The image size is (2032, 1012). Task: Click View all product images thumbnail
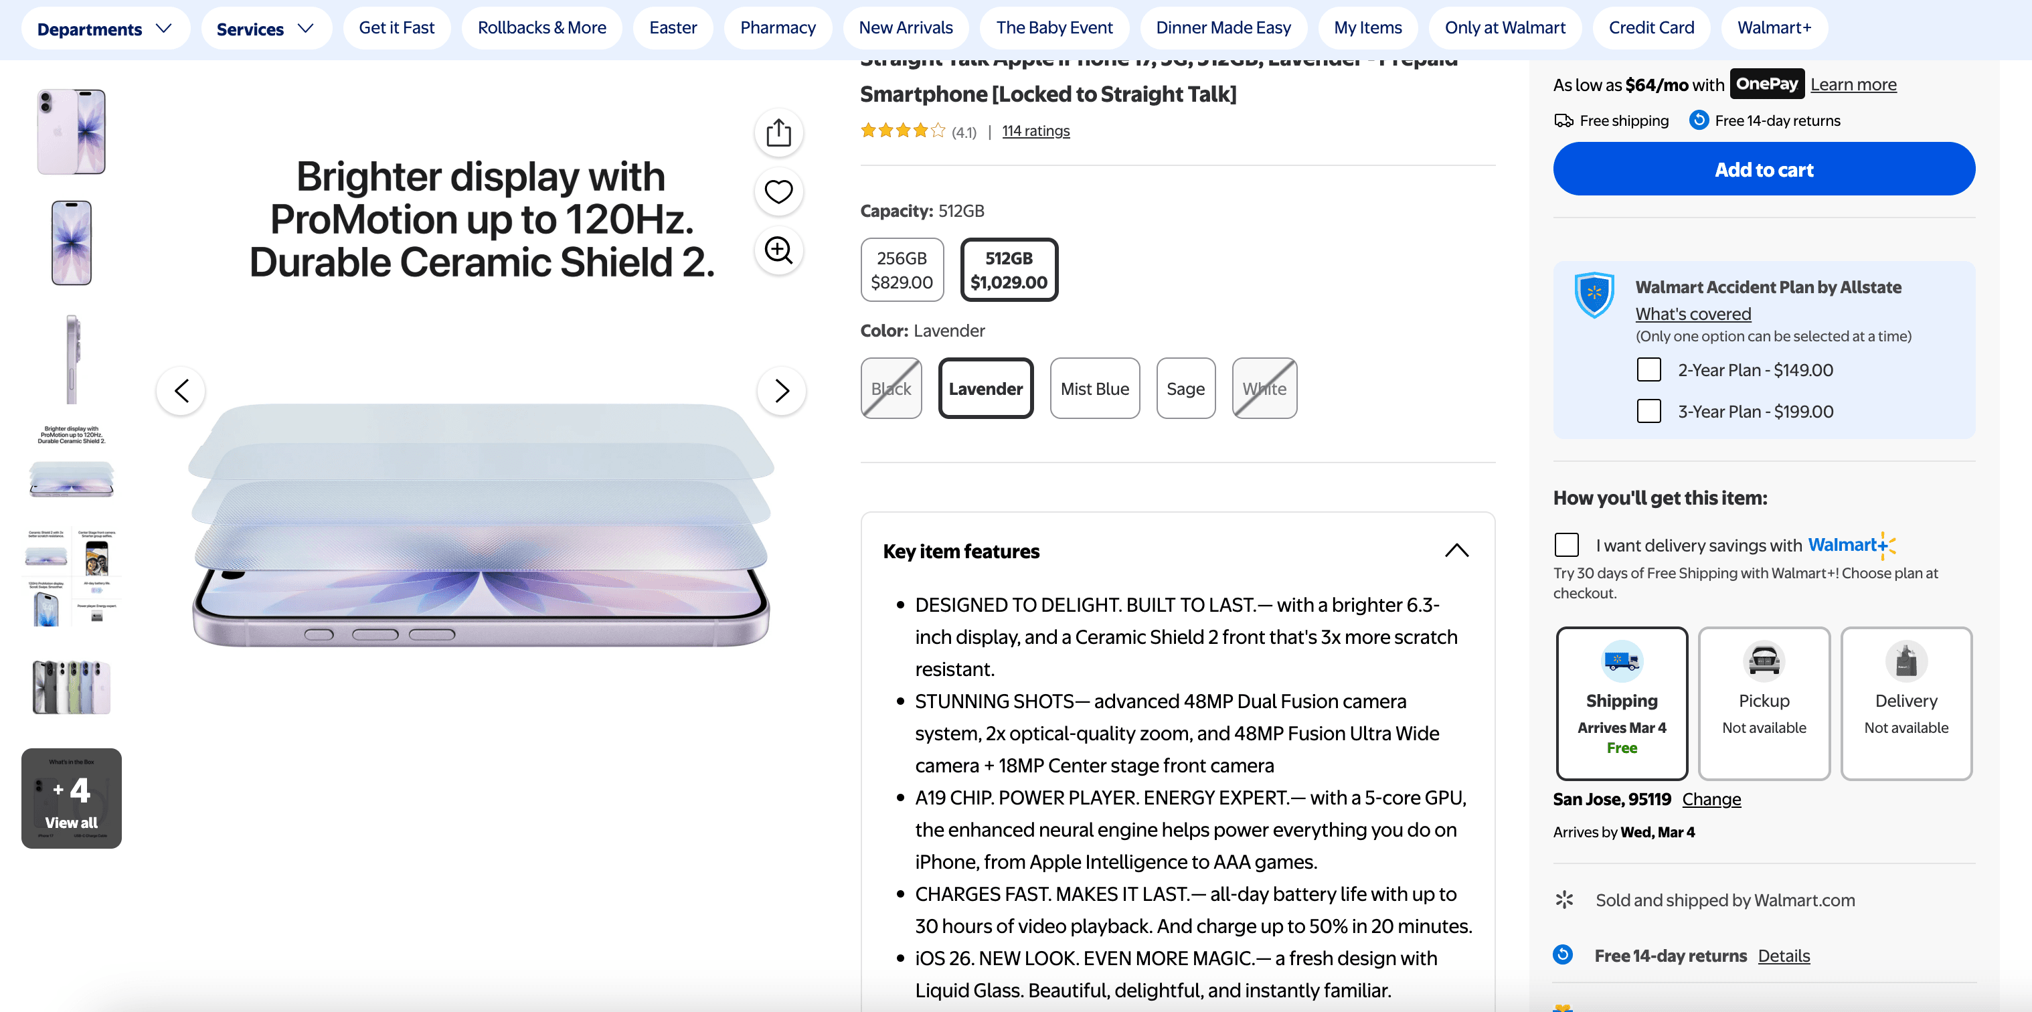[x=71, y=797]
